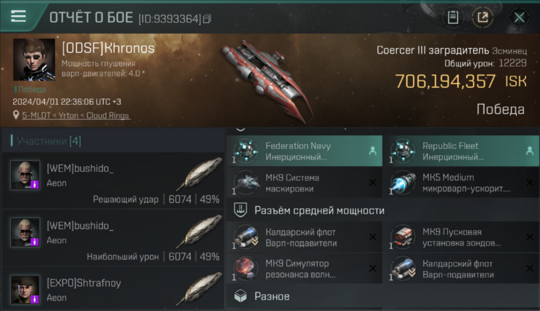Open the Участники [4] participants tab
The image size is (540, 311).
click(47, 141)
